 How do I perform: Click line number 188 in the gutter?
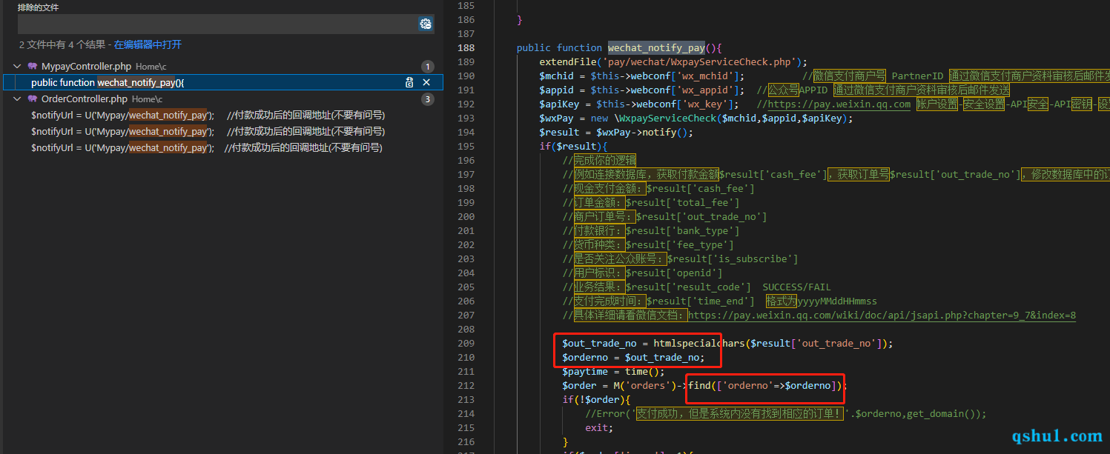coord(466,48)
